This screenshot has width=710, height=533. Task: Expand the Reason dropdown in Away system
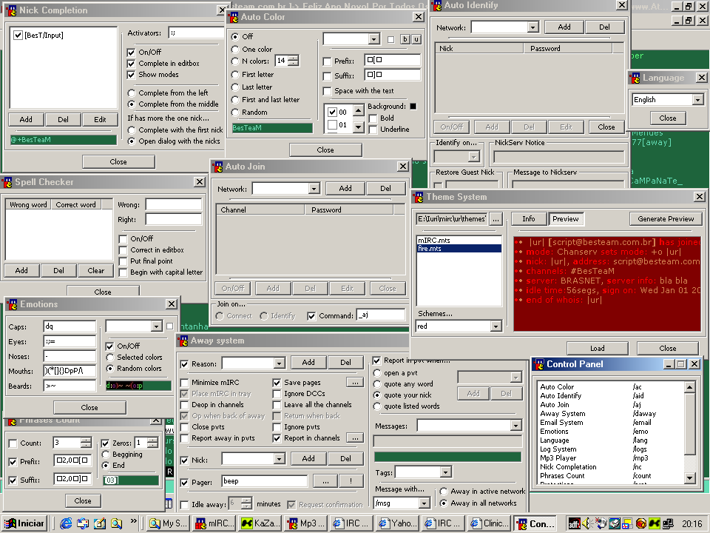[280, 363]
